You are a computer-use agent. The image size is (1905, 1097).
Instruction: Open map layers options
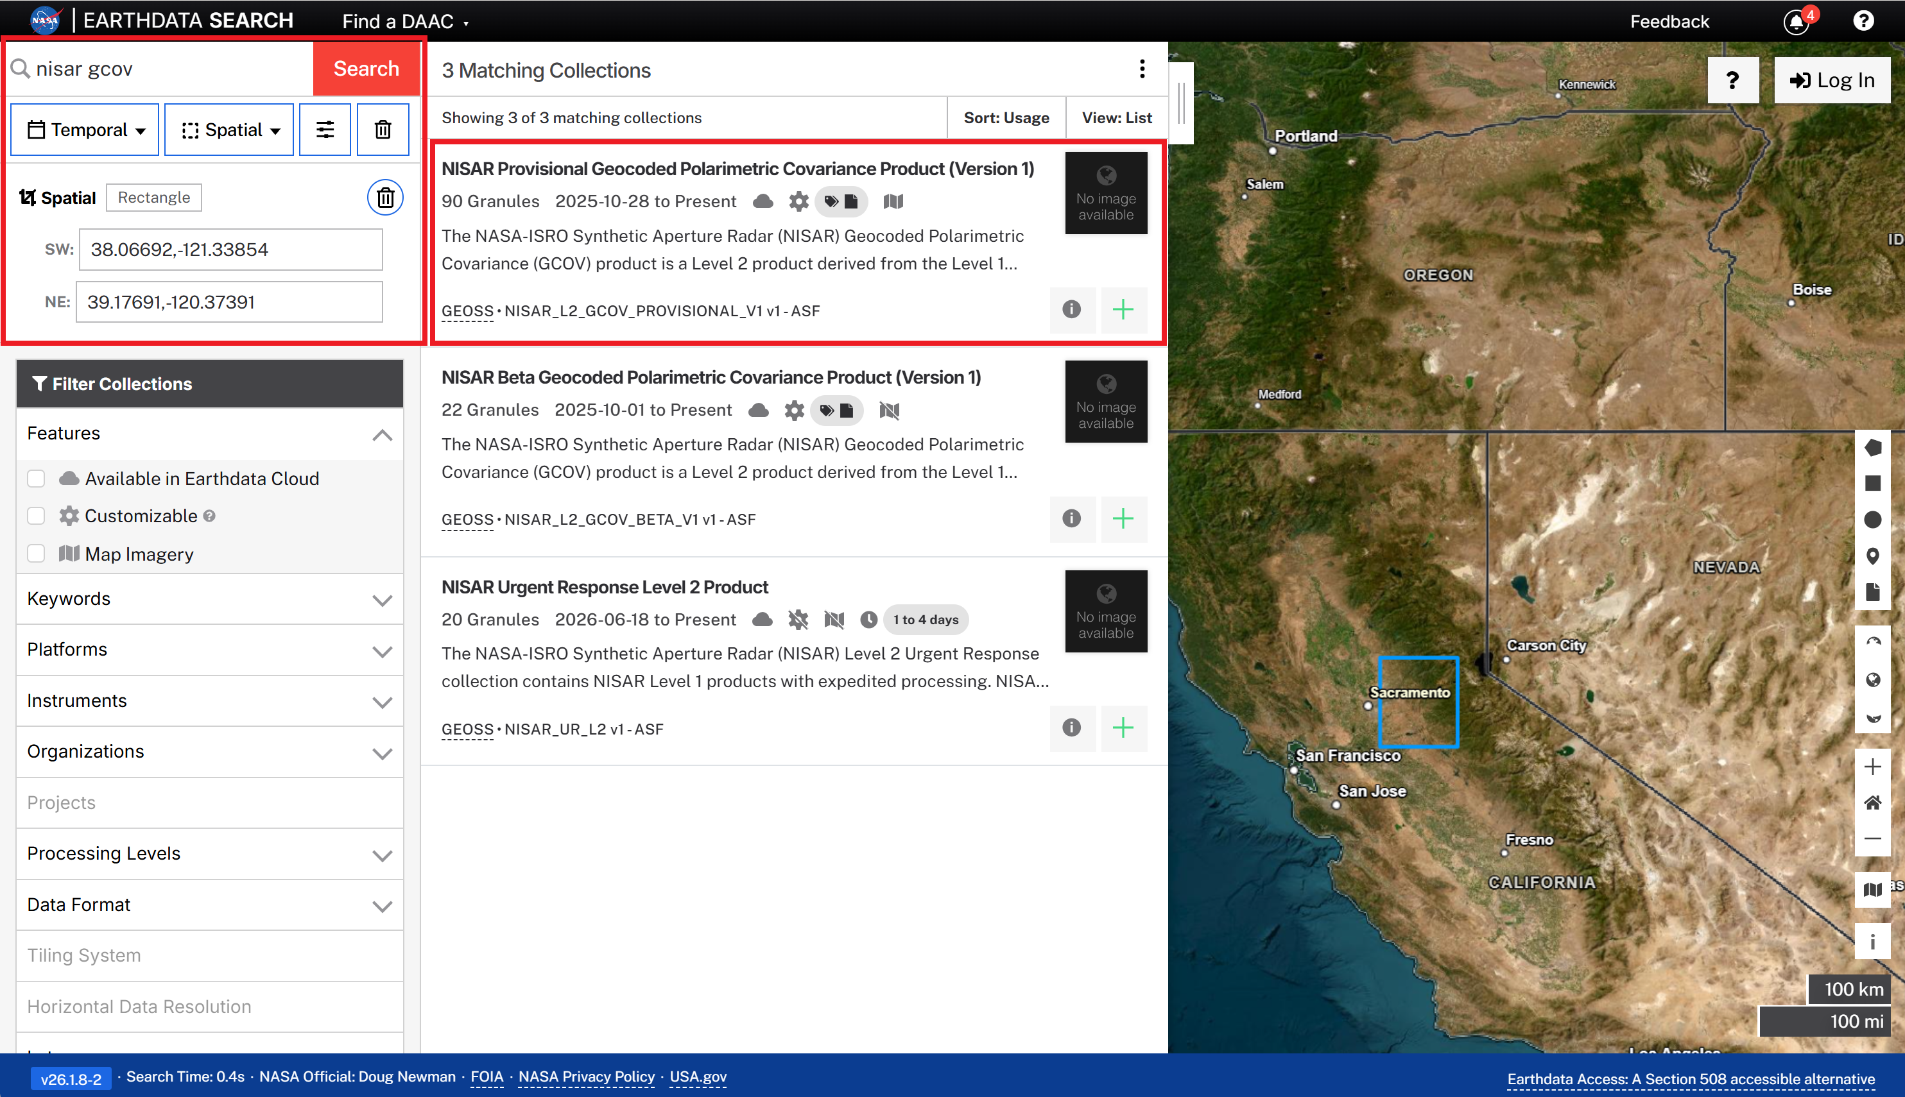point(1873,890)
